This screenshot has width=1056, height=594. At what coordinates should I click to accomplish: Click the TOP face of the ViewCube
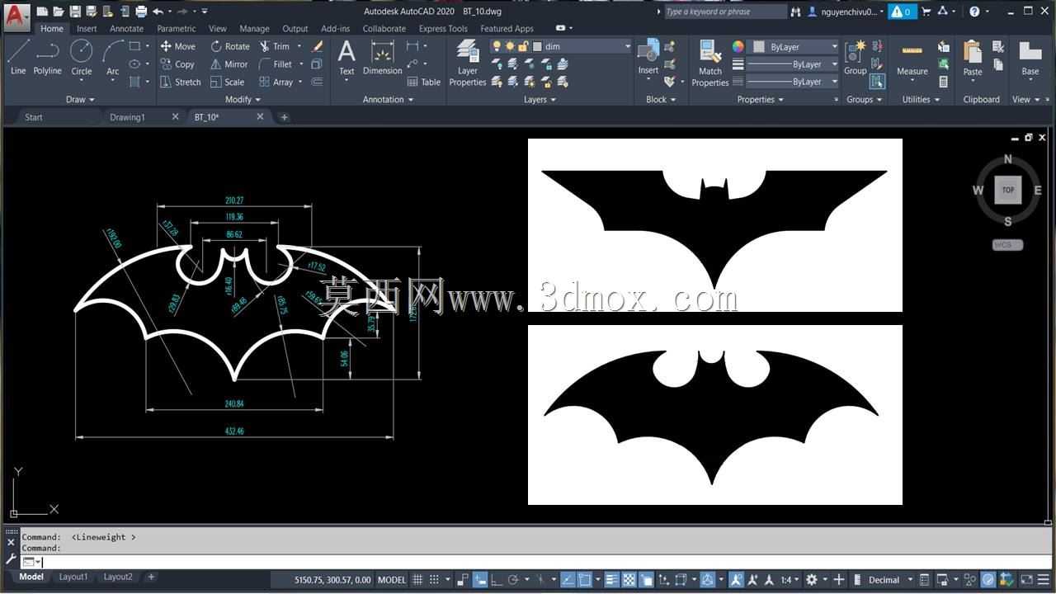pyautogui.click(x=1007, y=190)
